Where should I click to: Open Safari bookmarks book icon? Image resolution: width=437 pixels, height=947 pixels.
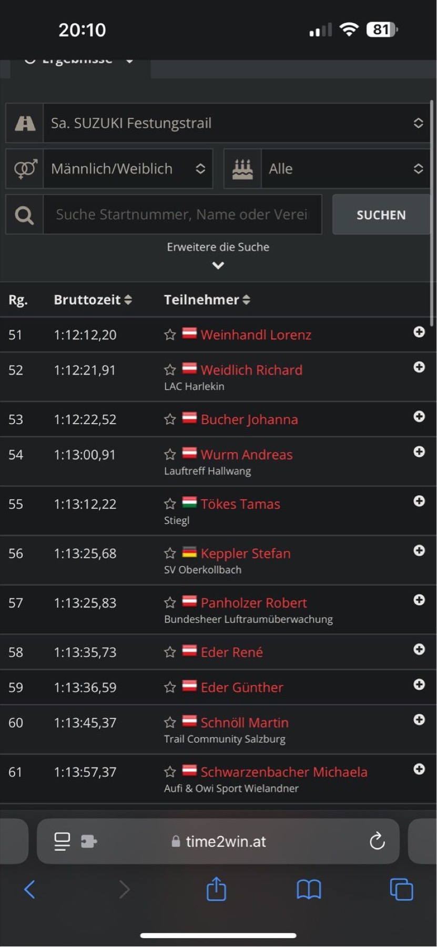(x=309, y=890)
